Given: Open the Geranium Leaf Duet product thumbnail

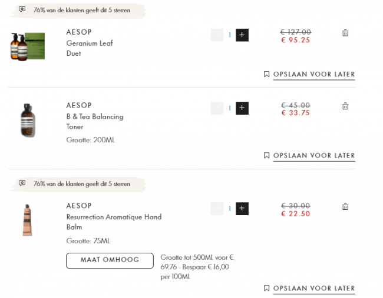Looking at the screenshot, I should (x=28, y=47).
